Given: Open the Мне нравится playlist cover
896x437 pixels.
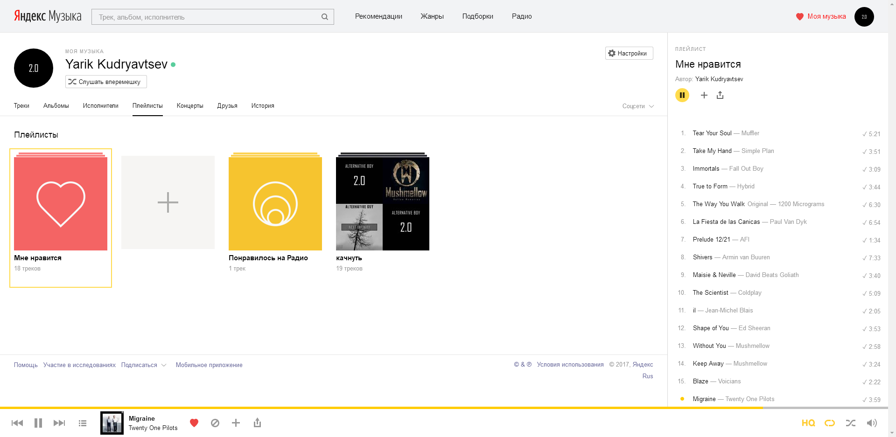Looking at the screenshot, I should click(x=61, y=204).
